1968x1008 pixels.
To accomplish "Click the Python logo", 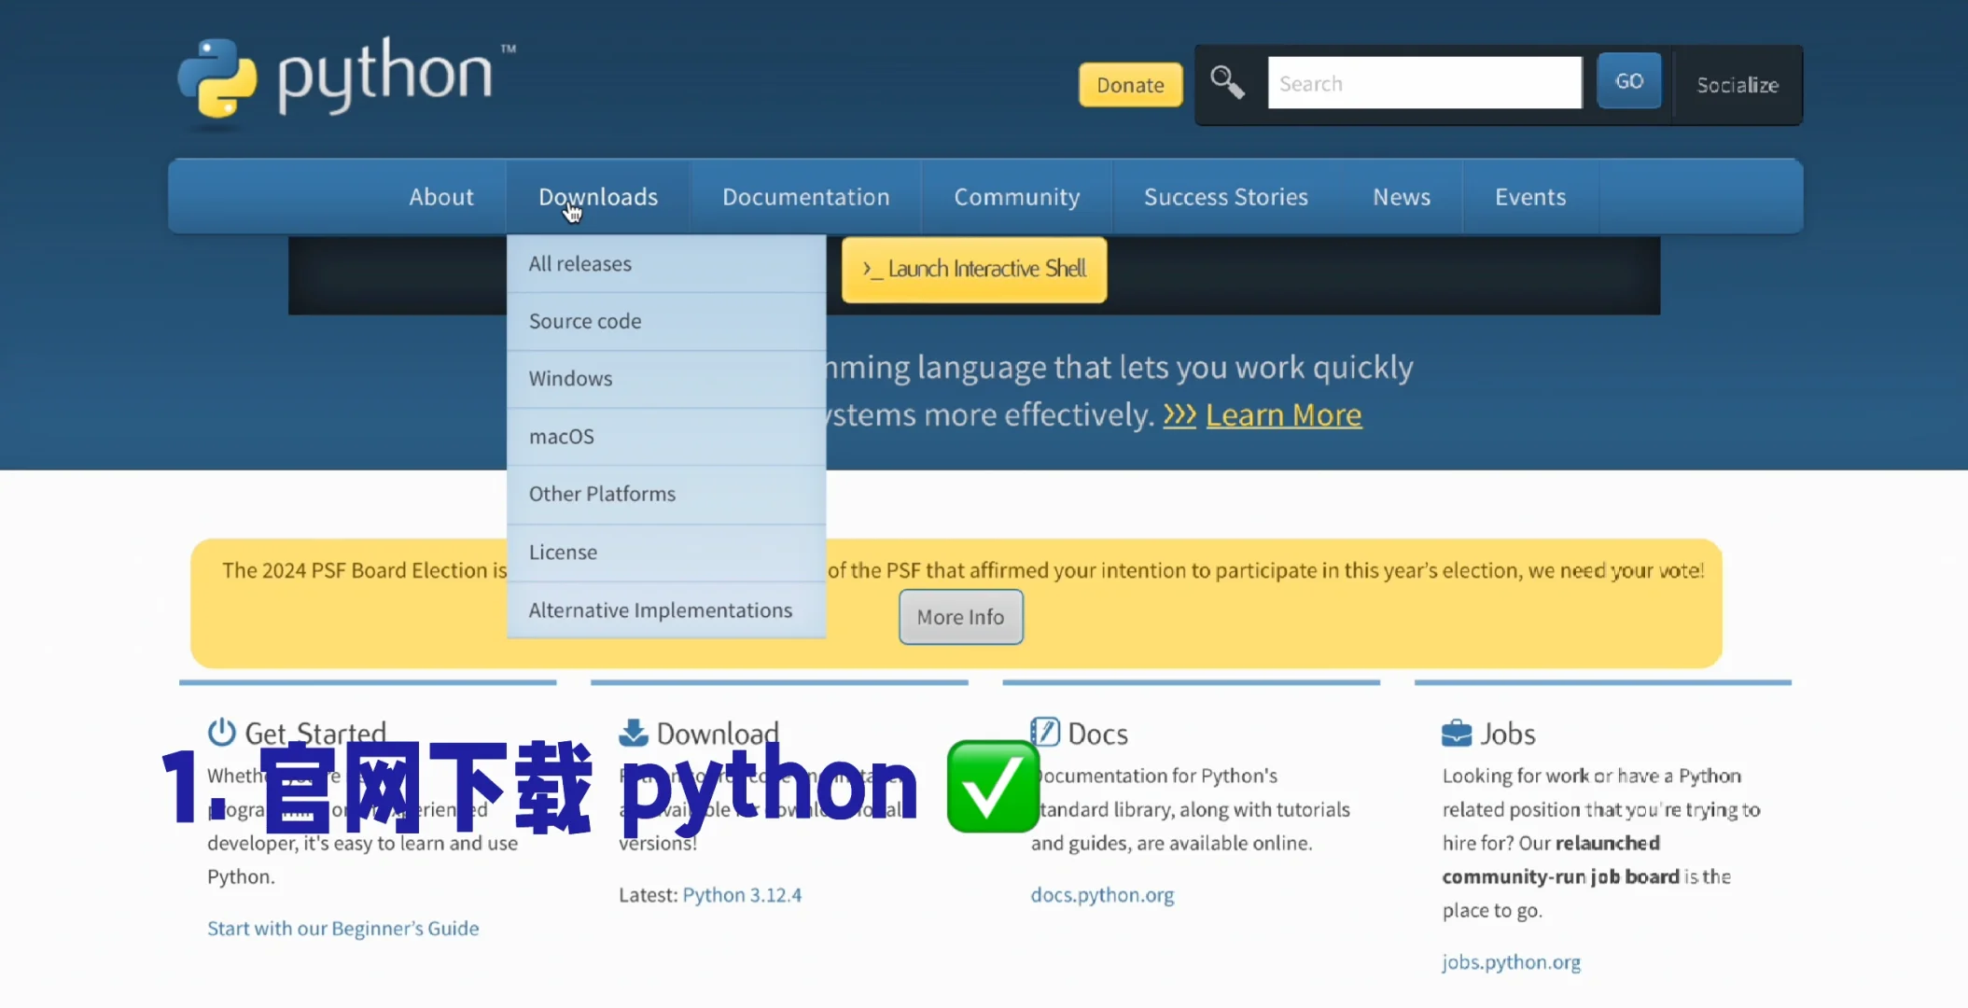I will click(x=345, y=79).
